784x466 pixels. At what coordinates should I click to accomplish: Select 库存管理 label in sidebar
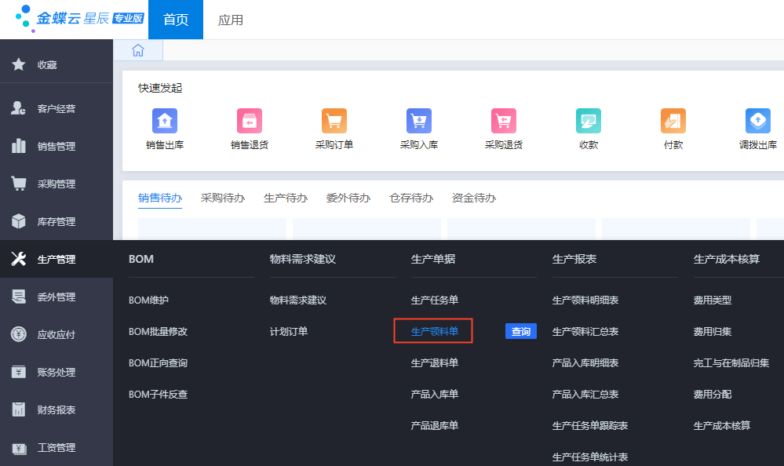[x=56, y=221]
